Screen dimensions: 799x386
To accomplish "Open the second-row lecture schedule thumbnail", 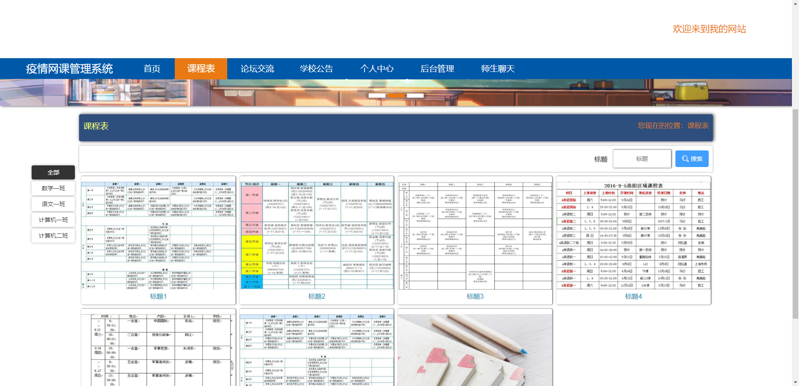I will click(158, 350).
